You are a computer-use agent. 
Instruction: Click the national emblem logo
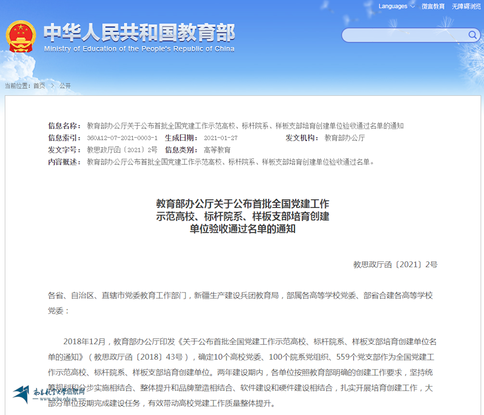21,36
